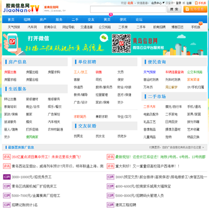The image size is (209, 209).
Task: Click the pink badge above 黄页 tab
Action: [x=111, y=14]
